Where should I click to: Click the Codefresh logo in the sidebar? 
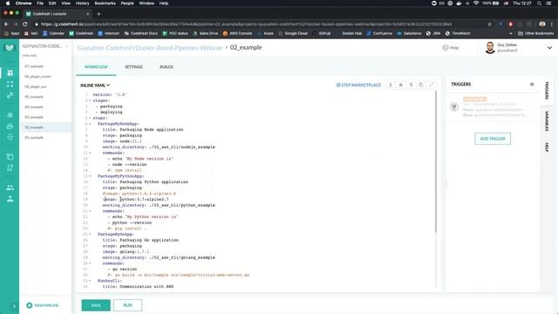pyautogui.click(x=10, y=47)
